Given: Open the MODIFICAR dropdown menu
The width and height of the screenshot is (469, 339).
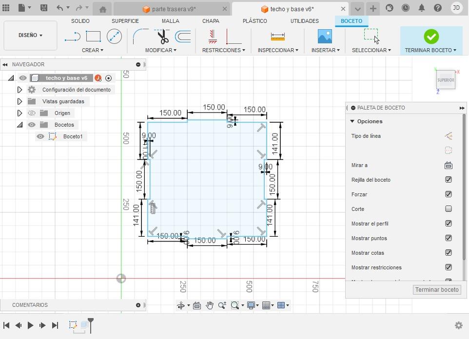Looking at the screenshot, I should tap(160, 50).
